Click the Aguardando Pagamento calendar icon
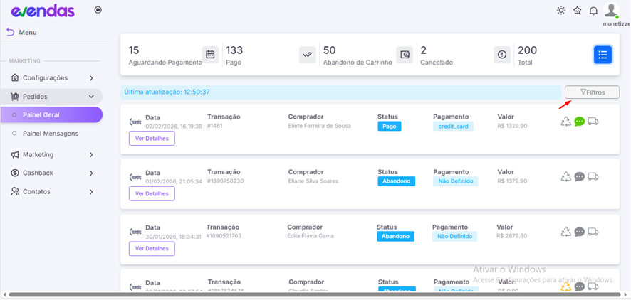This screenshot has height=300, width=631. coord(211,55)
